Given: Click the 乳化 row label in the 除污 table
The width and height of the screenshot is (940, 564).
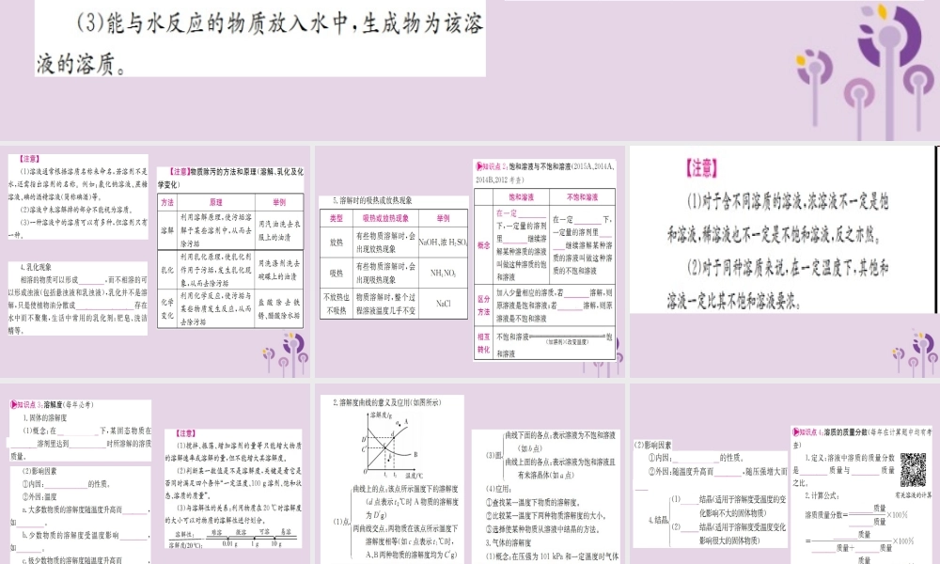Looking at the screenshot, I should (x=167, y=270).
